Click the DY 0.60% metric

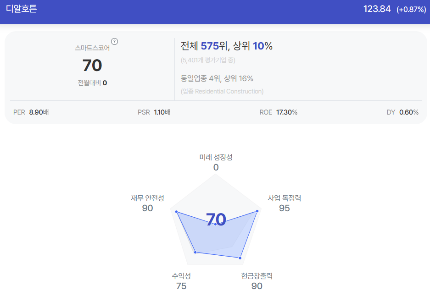402,112
